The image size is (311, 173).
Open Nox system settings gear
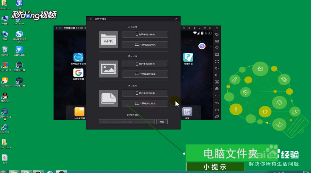[194, 28]
